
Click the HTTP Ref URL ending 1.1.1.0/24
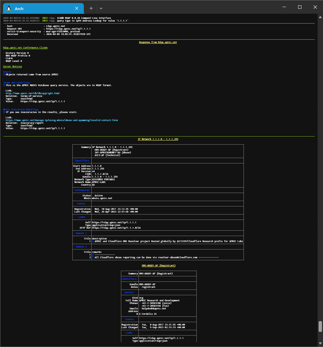click(x=116, y=228)
